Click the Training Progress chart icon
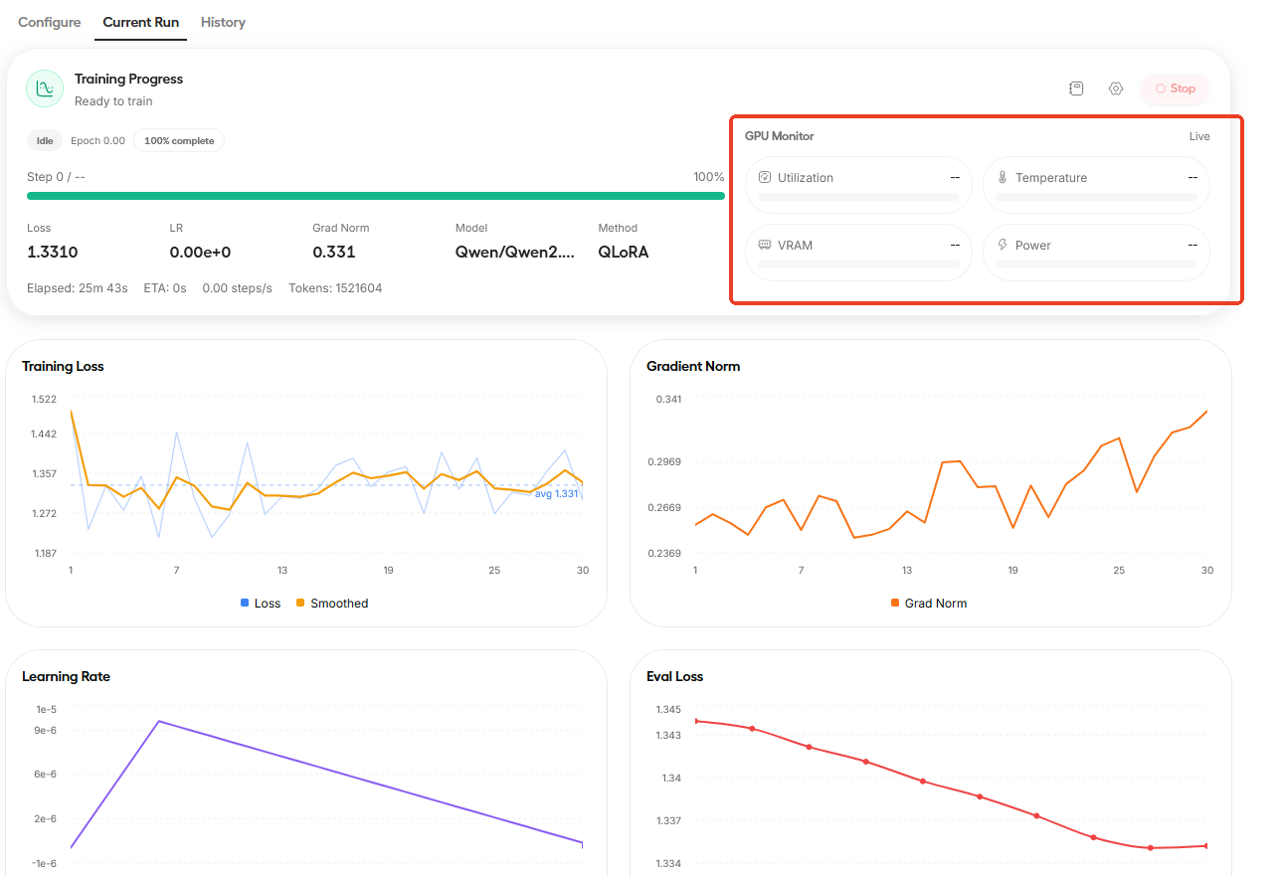 pos(44,88)
